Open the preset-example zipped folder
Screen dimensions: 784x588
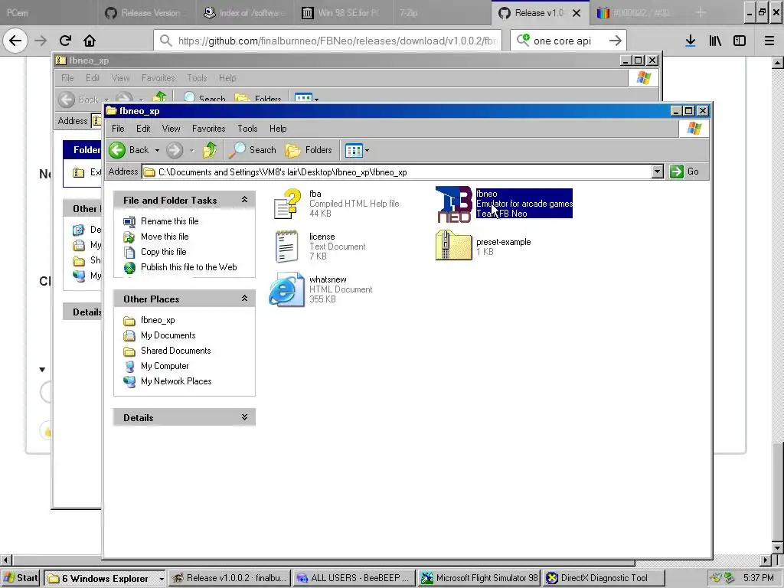click(x=453, y=245)
